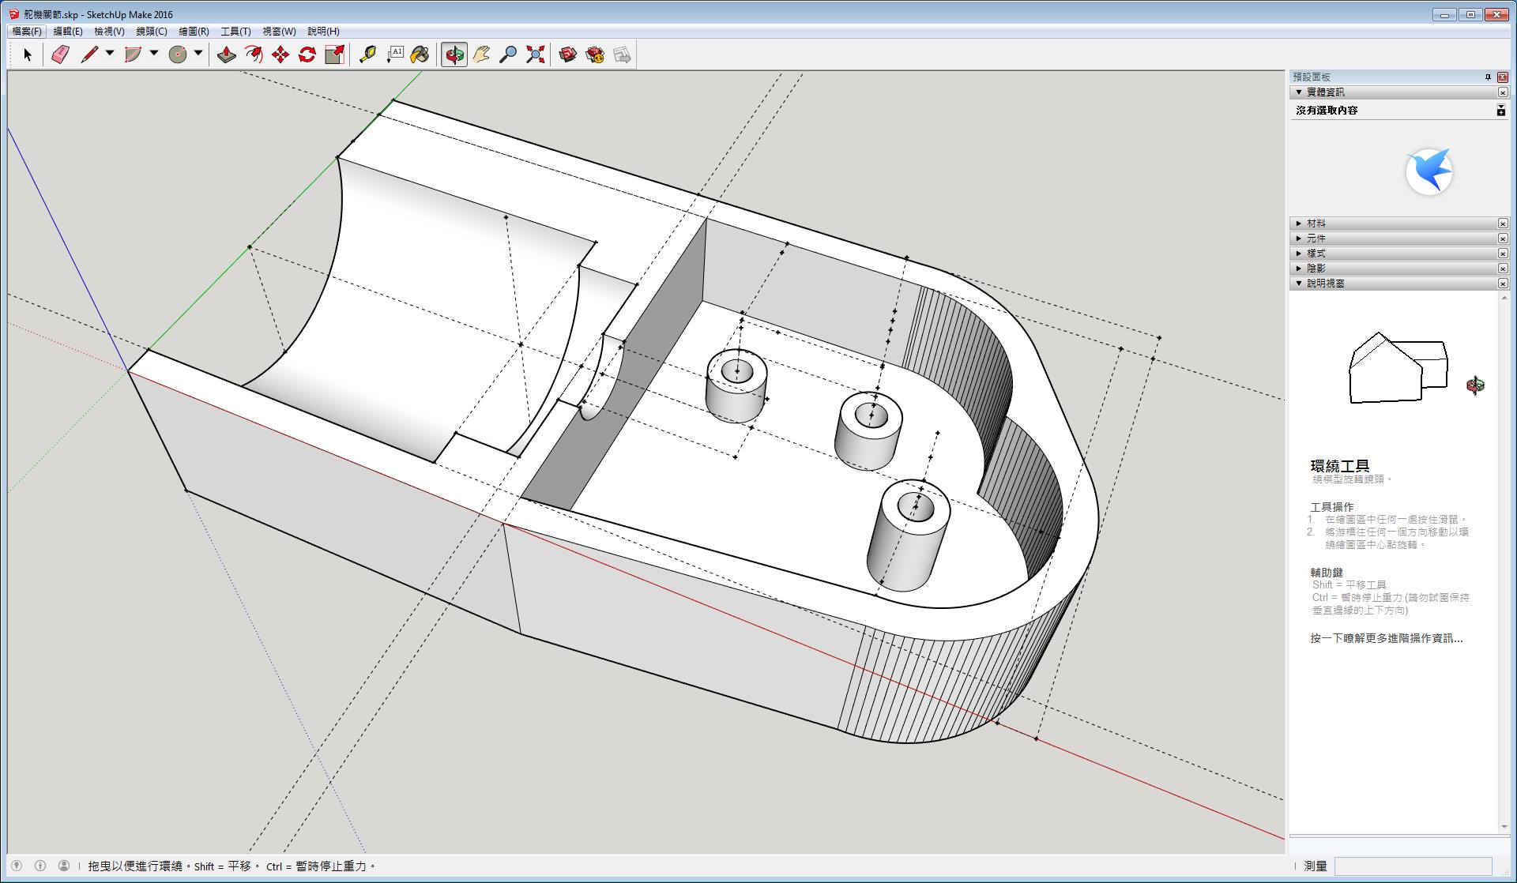Close the 樣式 panel
Image resolution: width=1517 pixels, height=883 pixels.
1503,254
